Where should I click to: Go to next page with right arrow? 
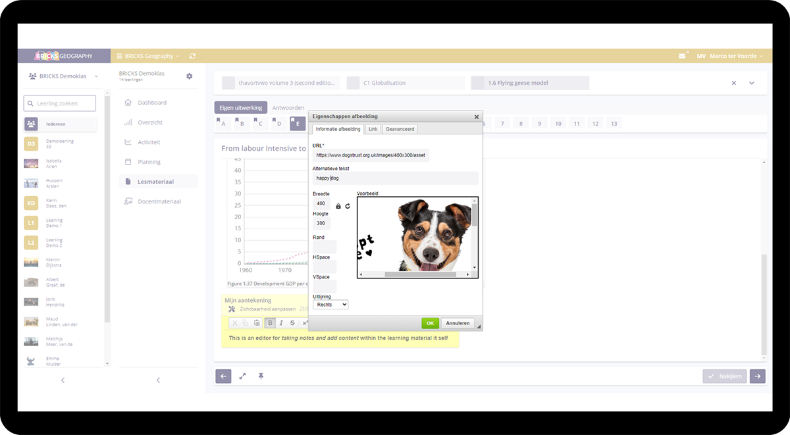758,376
